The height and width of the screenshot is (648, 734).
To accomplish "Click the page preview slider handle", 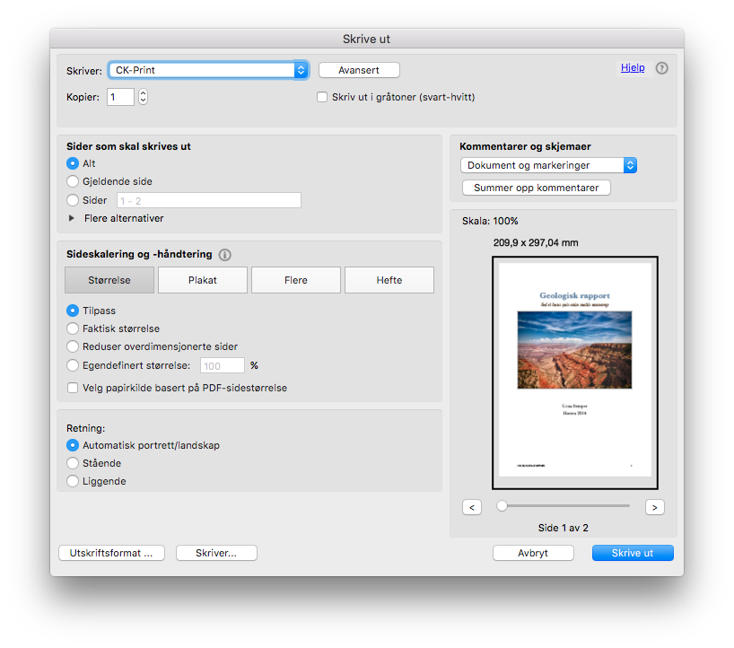I will tap(502, 506).
